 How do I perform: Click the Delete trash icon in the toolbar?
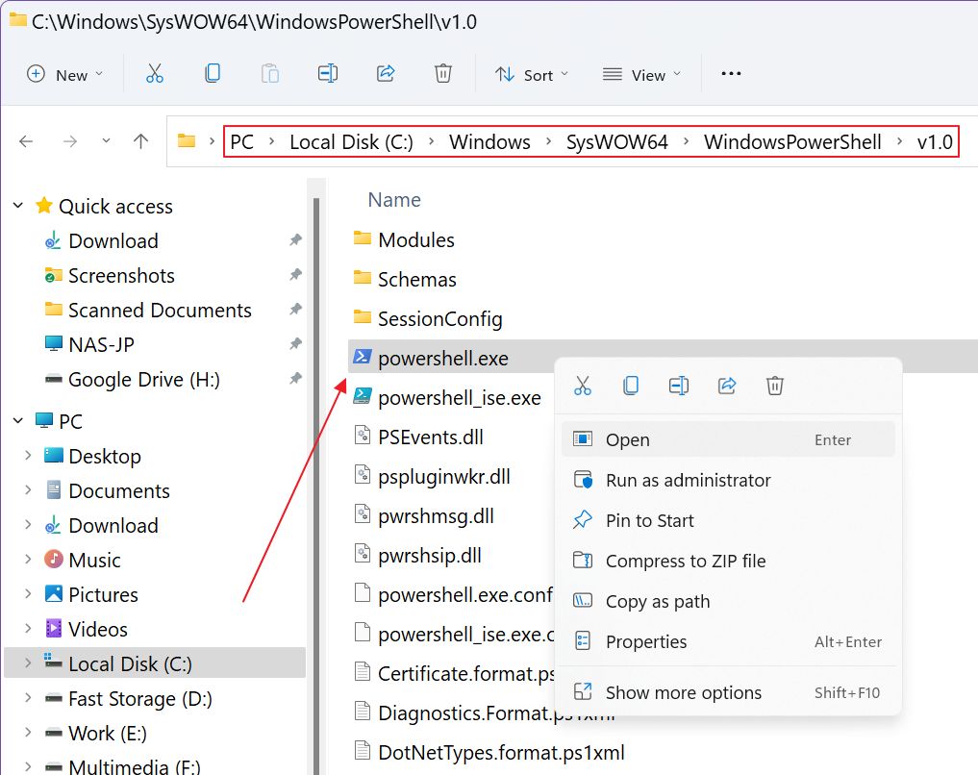[x=442, y=74]
